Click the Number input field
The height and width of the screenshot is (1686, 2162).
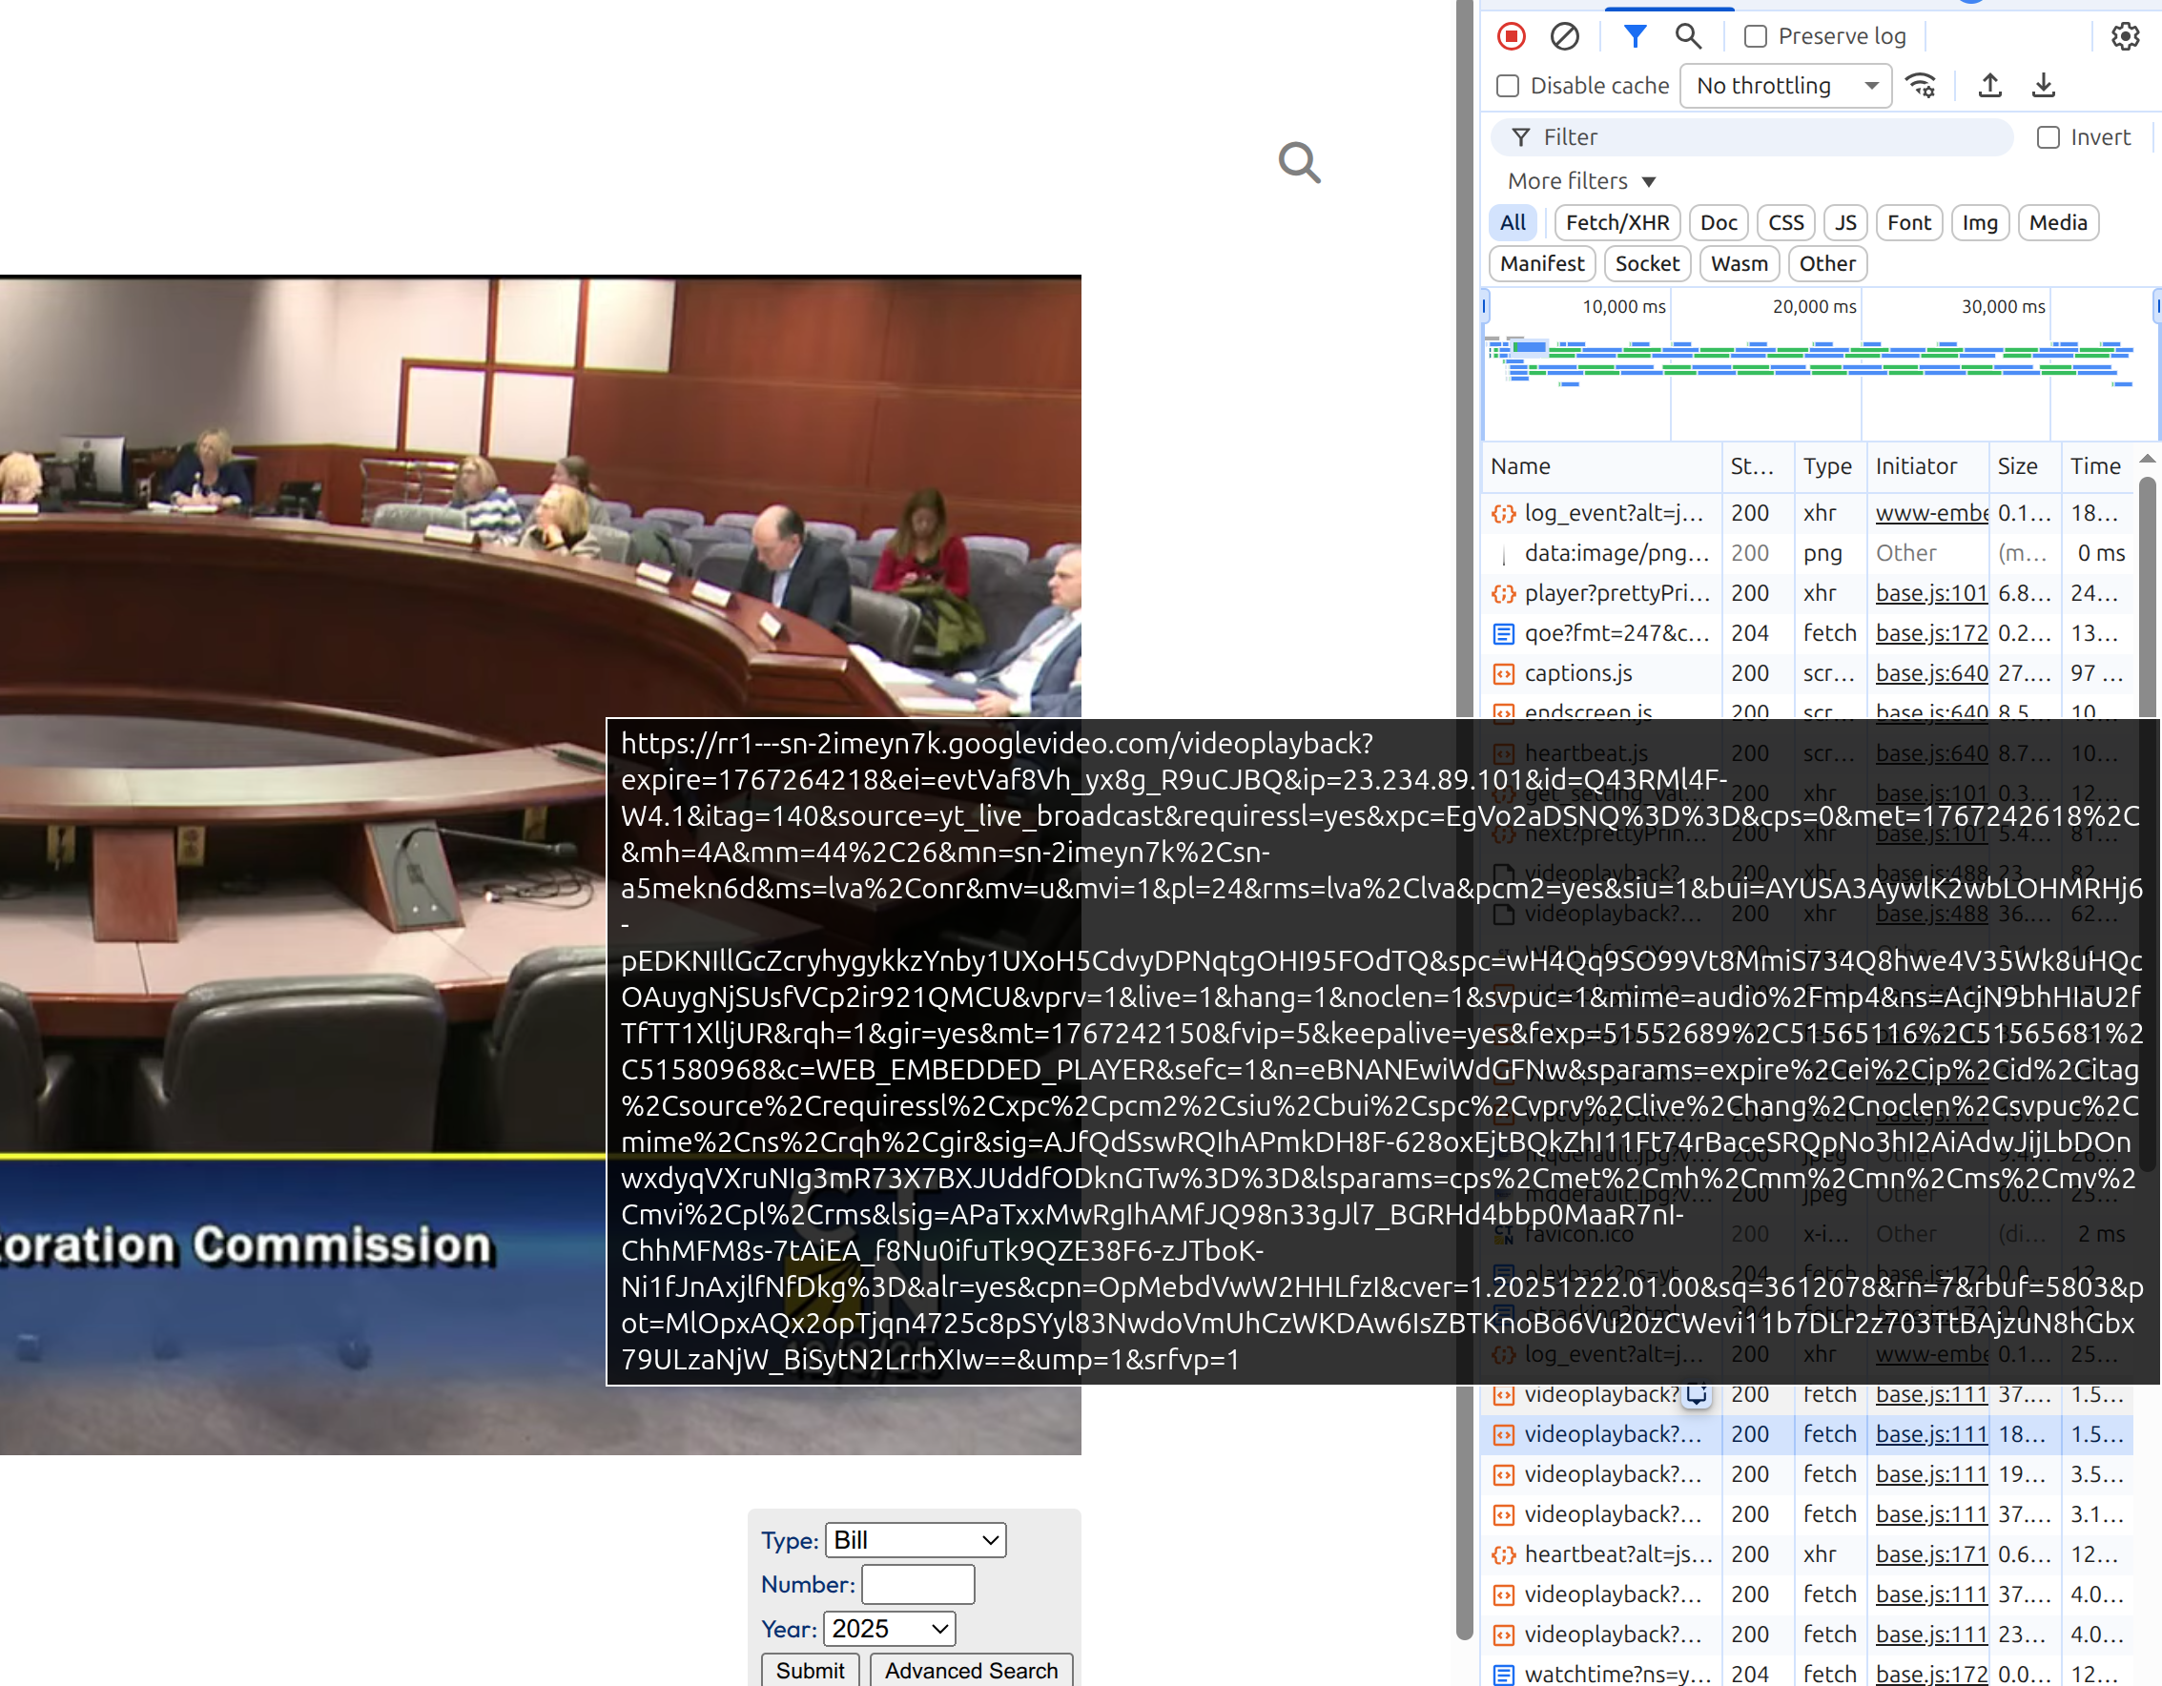click(917, 1584)
